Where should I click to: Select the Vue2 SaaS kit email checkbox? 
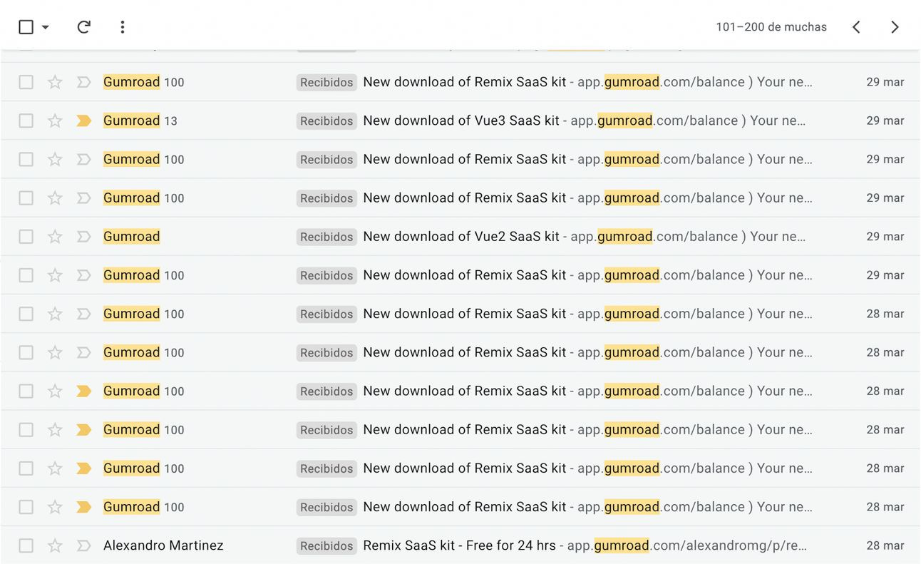point(26,236)
